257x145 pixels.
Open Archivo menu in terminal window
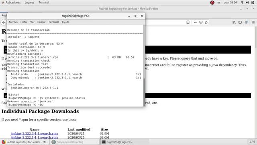pyautogui.click(x=13, y=22)
